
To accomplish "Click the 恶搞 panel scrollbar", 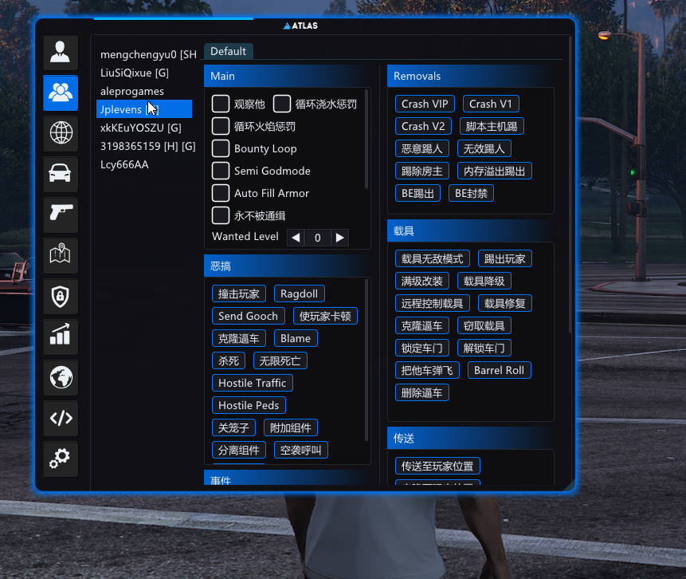I will coord(367,360).
